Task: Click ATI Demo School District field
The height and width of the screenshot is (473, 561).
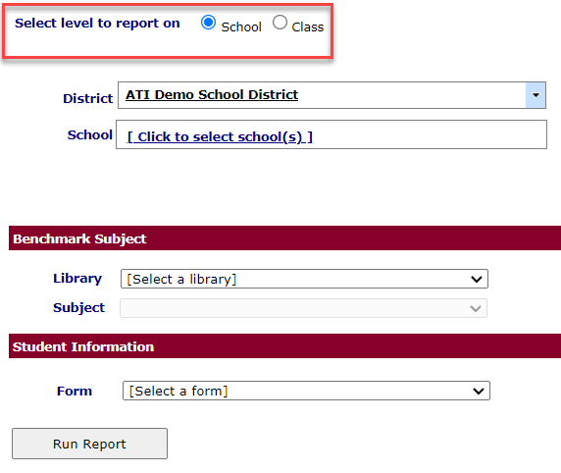Action: (331, 95)
